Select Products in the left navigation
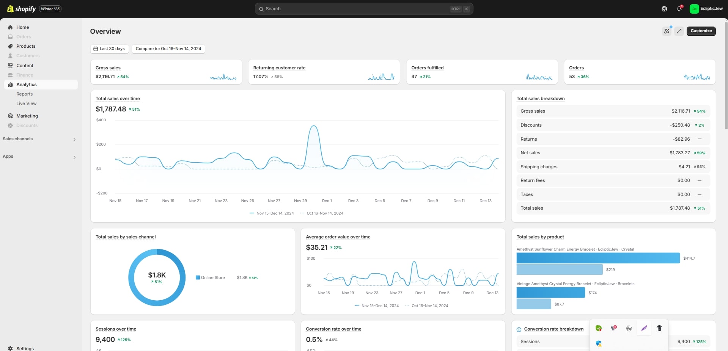 [x=26, y=46]
